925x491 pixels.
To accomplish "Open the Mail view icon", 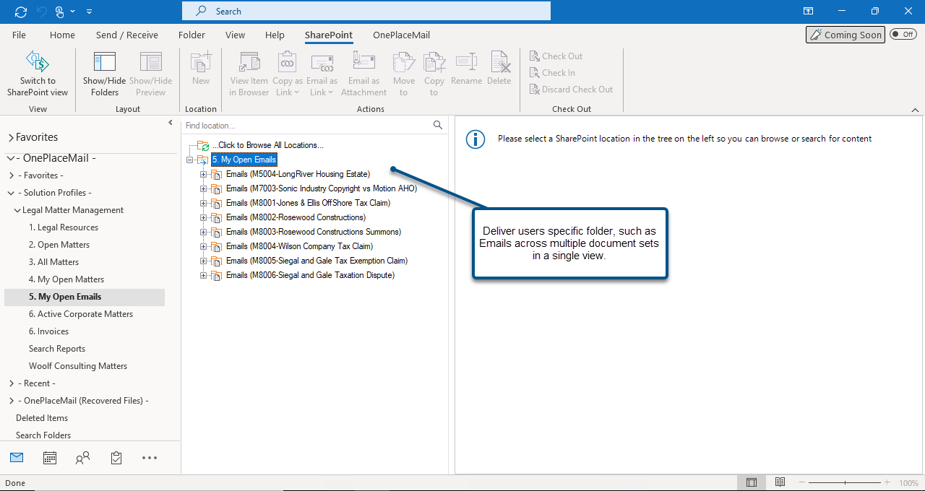I will pyautogui.click(x=17, y=457).
